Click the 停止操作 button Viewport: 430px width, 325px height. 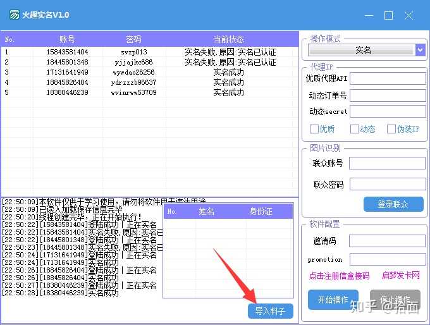pyautogui.click(x=395, y=300)
